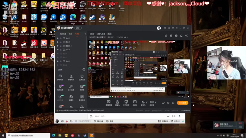Image resolution: width=246 pixels, height=138 pixels.
Task: Click the share icon in header row
Action: point(186,36)
